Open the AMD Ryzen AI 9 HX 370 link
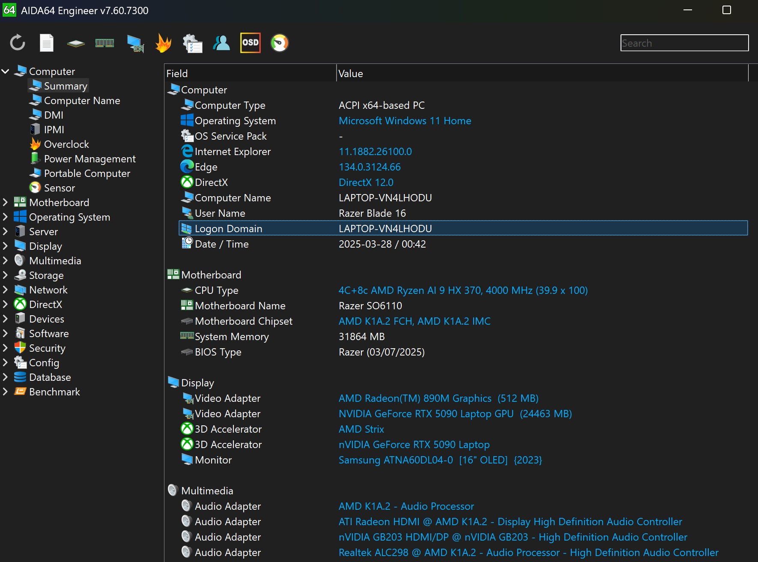The image size is (758, 562). (463, 290)
